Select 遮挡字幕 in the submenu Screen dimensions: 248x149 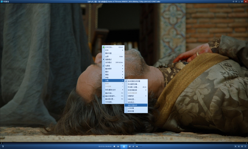[x=136, y=111]
